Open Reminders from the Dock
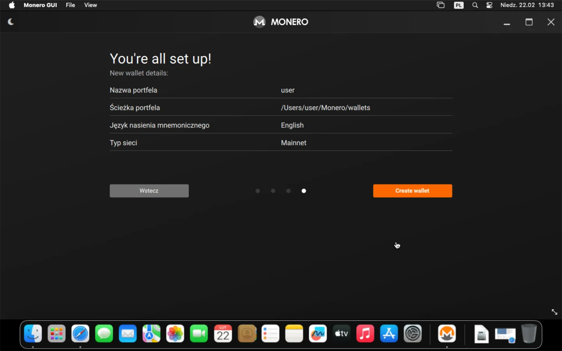 click(270, 334)
